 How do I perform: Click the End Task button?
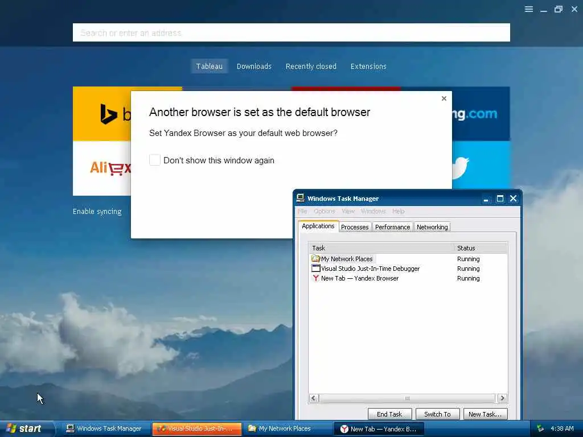point(389,414)
